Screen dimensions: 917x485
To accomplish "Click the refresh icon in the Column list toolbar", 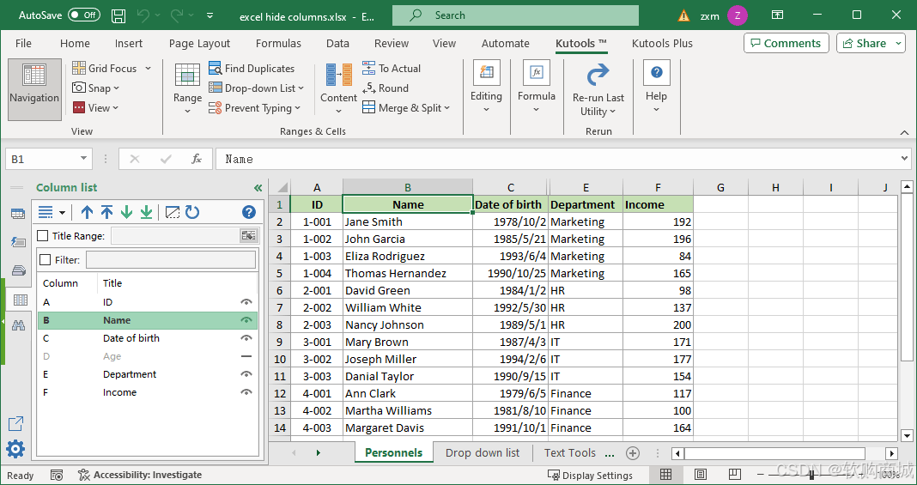I will coord(192,212).
